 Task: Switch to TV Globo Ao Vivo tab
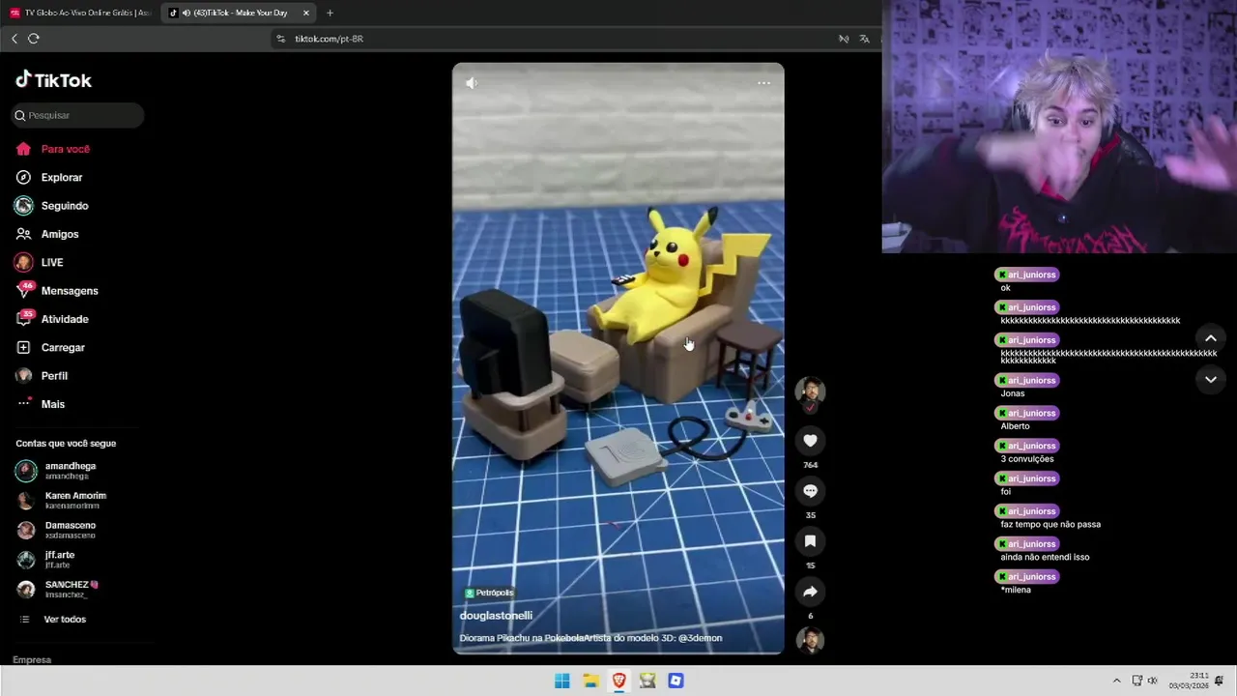point(80,13)
